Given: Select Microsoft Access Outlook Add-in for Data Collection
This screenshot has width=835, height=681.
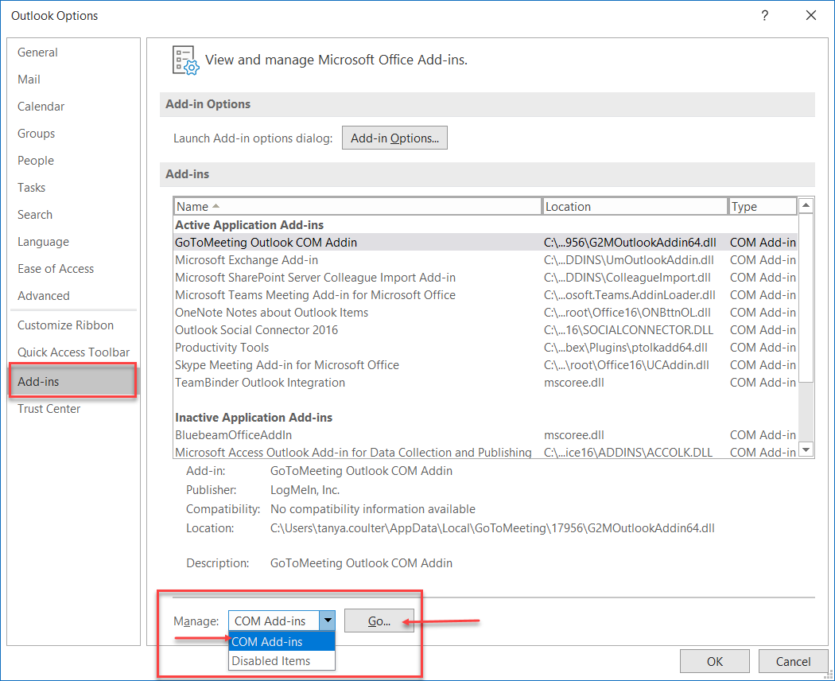Looking at the screenshot, I should pos(485,453).
